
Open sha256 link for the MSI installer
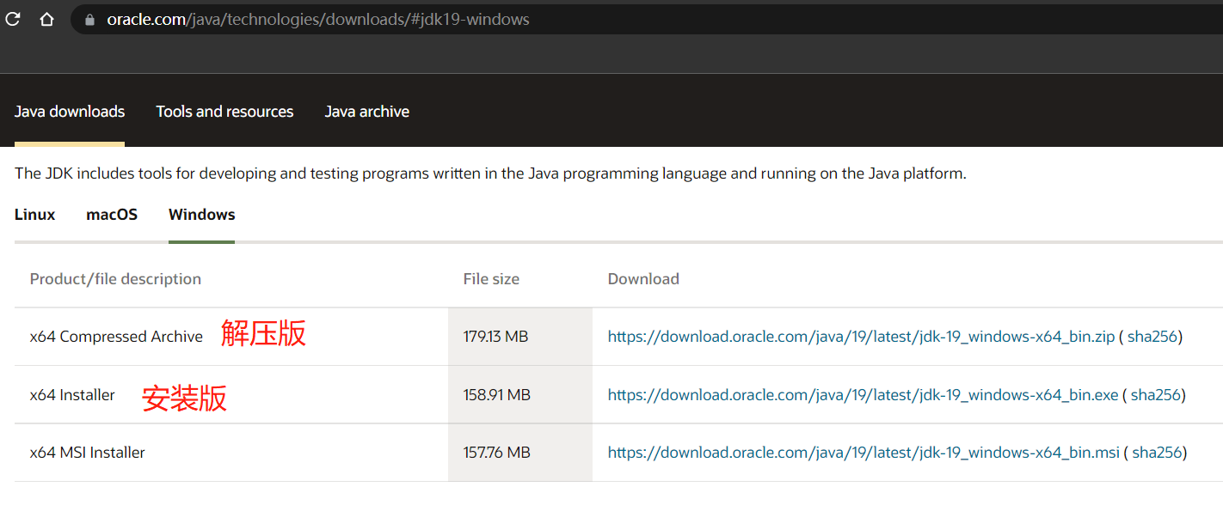1157,453
